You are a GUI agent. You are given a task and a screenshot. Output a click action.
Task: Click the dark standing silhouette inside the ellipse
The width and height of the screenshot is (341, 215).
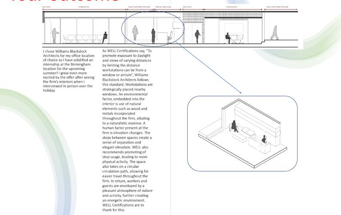(153, 36)
